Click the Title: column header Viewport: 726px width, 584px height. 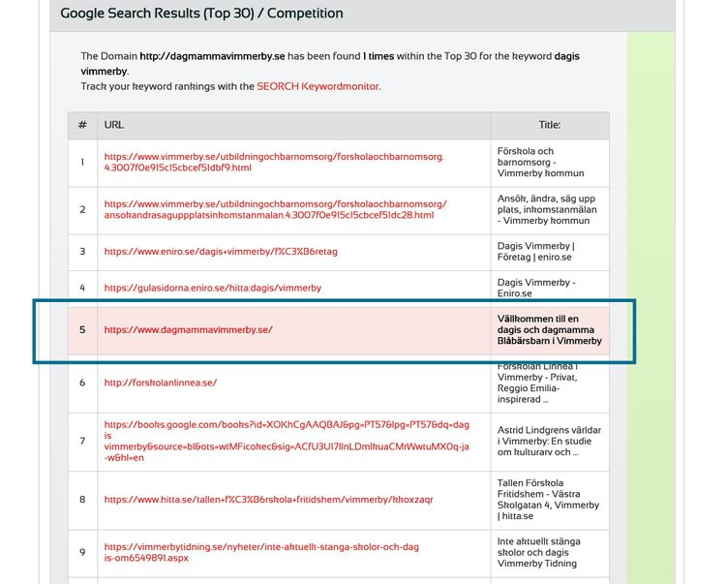click(x=550, y=125)
